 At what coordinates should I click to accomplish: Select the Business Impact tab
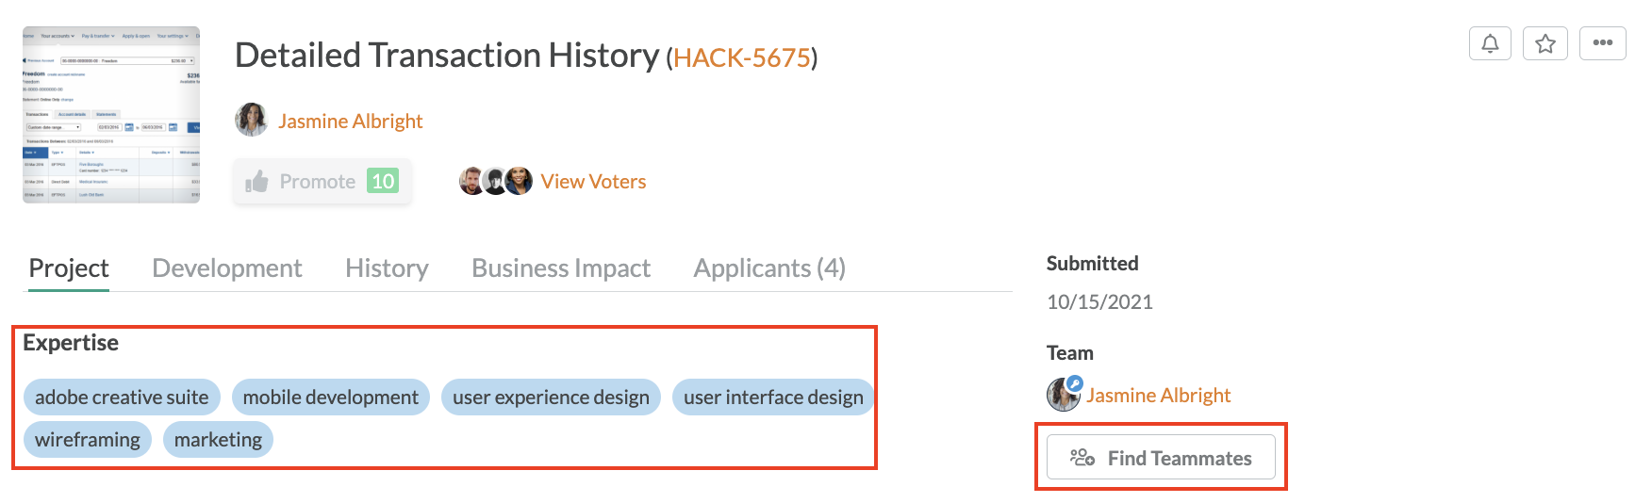click(561, 268)
